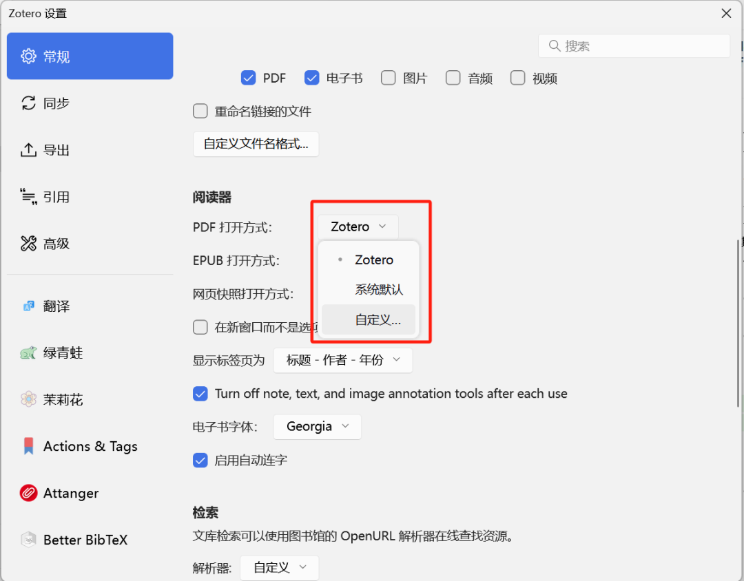Disable the 启用自动连字 checkbox
Viewport: 744px width, 581px height.
pos(200,461)
